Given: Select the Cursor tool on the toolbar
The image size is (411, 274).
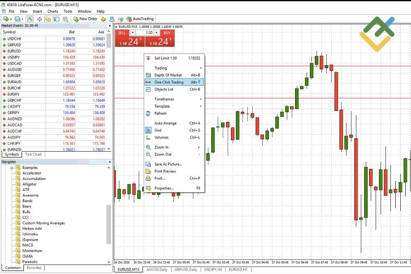Looking at the screenshot, I should point(31,18).
